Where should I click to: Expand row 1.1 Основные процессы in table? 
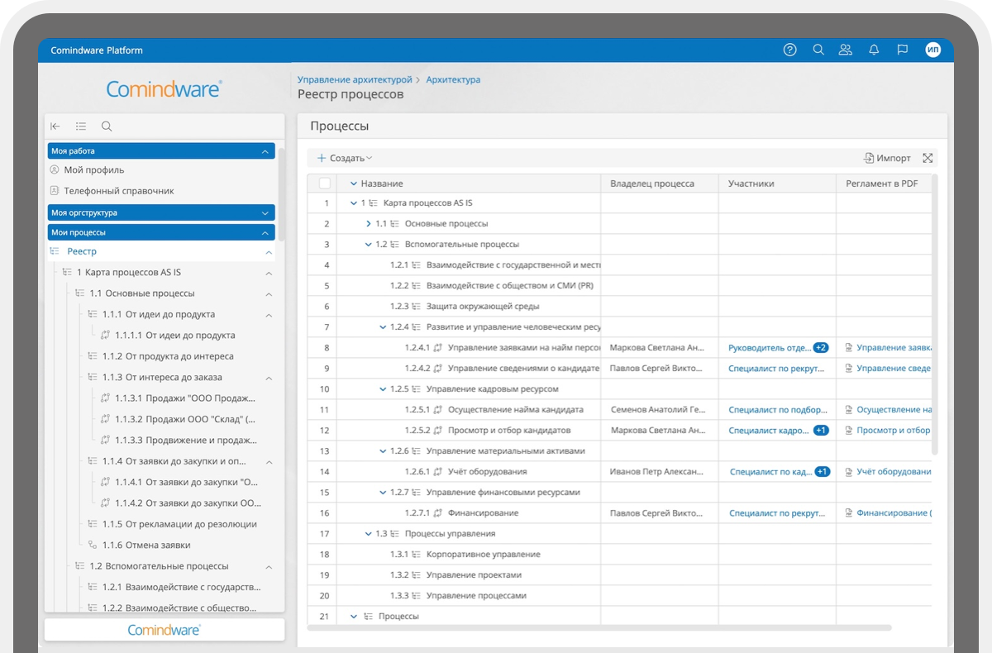369,224
